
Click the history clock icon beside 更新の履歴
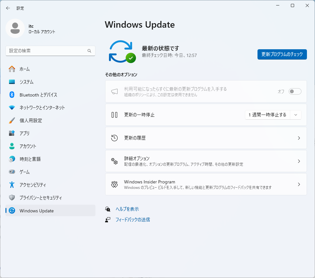pyautogui.click(x=114, y=138)
